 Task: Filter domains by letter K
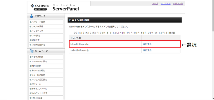114,33
